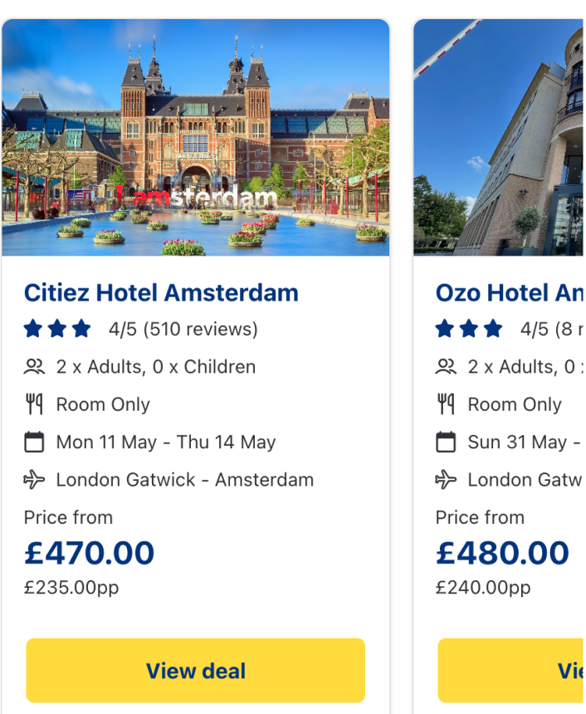Click the guests icon on Ozo Hotel card
Viewport: 586px width, 714px height.
[446, 367]
